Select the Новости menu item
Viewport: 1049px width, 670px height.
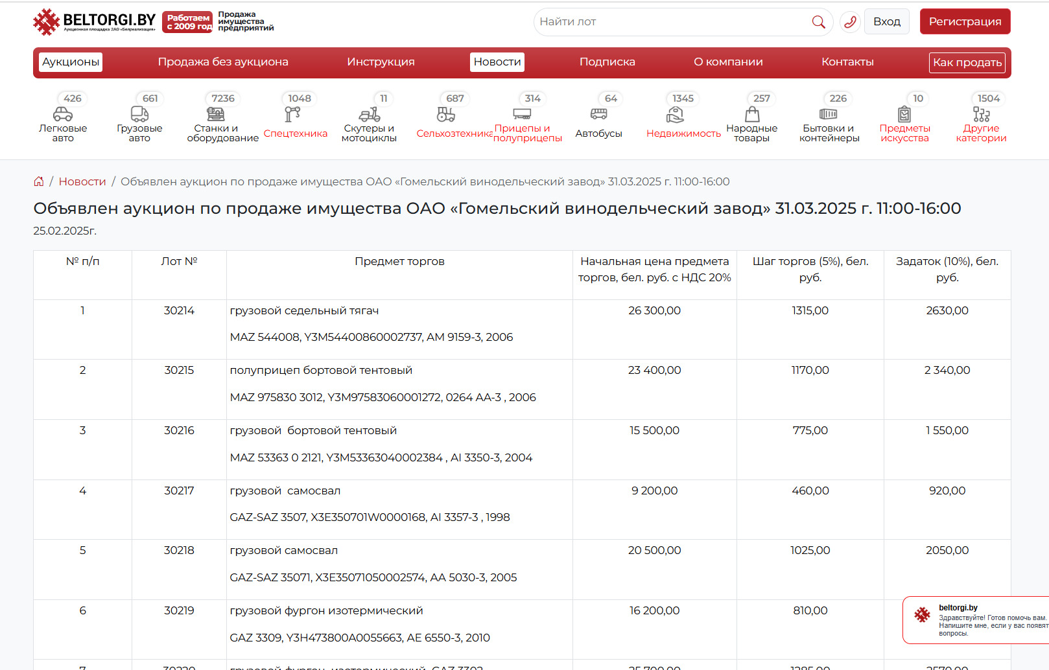[497, 62]
